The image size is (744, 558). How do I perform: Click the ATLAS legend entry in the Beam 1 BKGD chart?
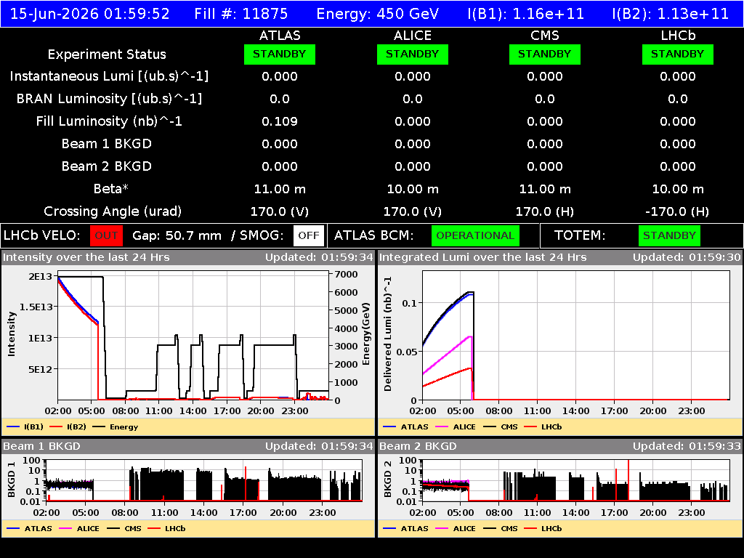(29, 528)
